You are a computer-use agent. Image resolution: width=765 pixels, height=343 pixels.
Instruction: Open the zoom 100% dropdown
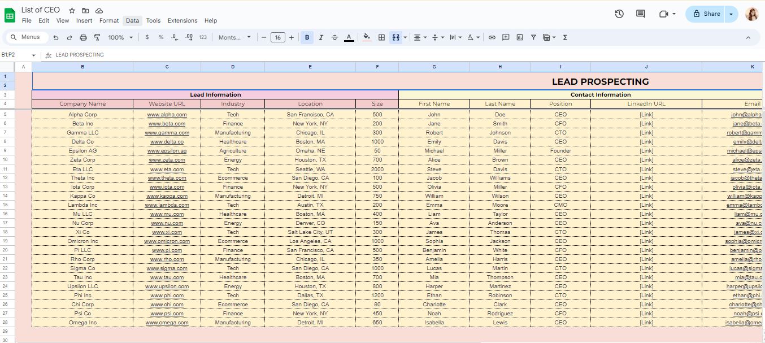120,37
